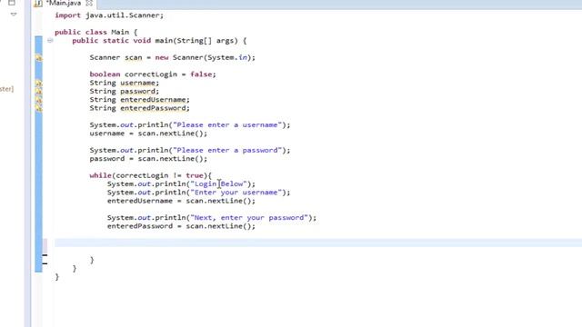This screenshot has width=582, height=327.
Task: Click the "Enter your username" println line
Action: (x=198, y=193)
